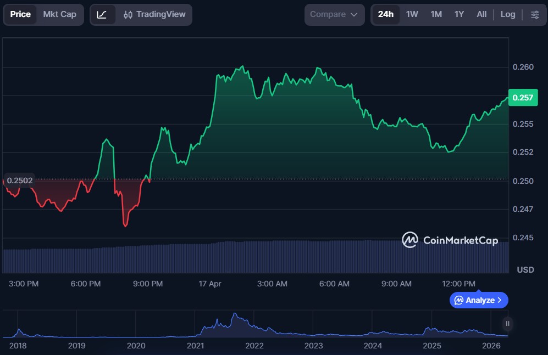The image size is (548, 355).
Task: Switch chart to Mkt Cap view
Action: click(x=60, y=14)
